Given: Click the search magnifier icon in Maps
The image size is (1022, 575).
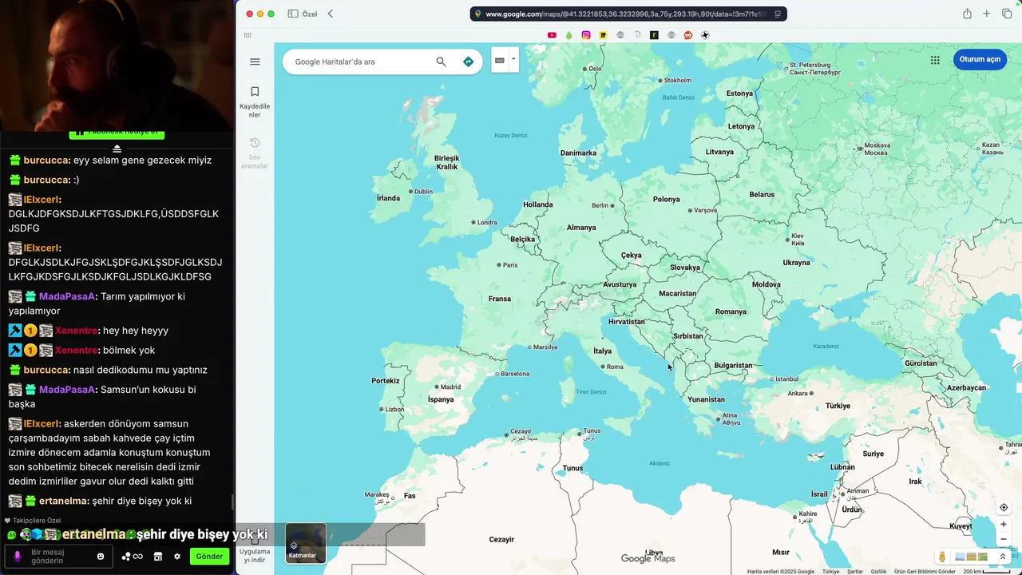Looking at the screenshot, I should click(x=441, y=61).
